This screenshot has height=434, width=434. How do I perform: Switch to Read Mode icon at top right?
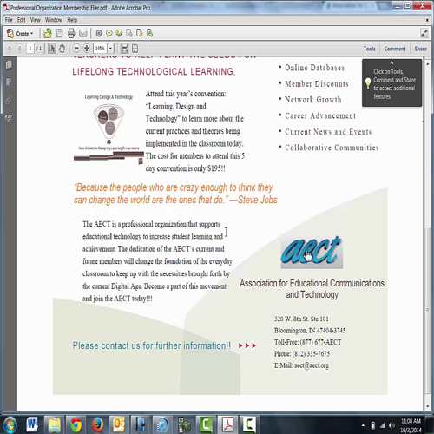click(x=424, y=33)
